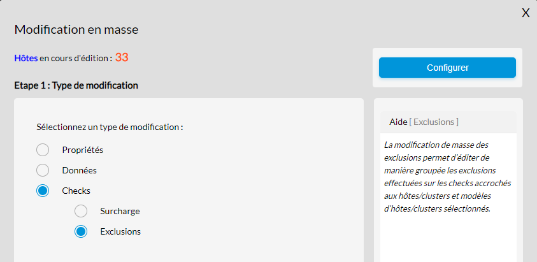Viewport: 537px width, 262px height.
Task: Click the Configurer button
Action: click(x=447, y=68)
